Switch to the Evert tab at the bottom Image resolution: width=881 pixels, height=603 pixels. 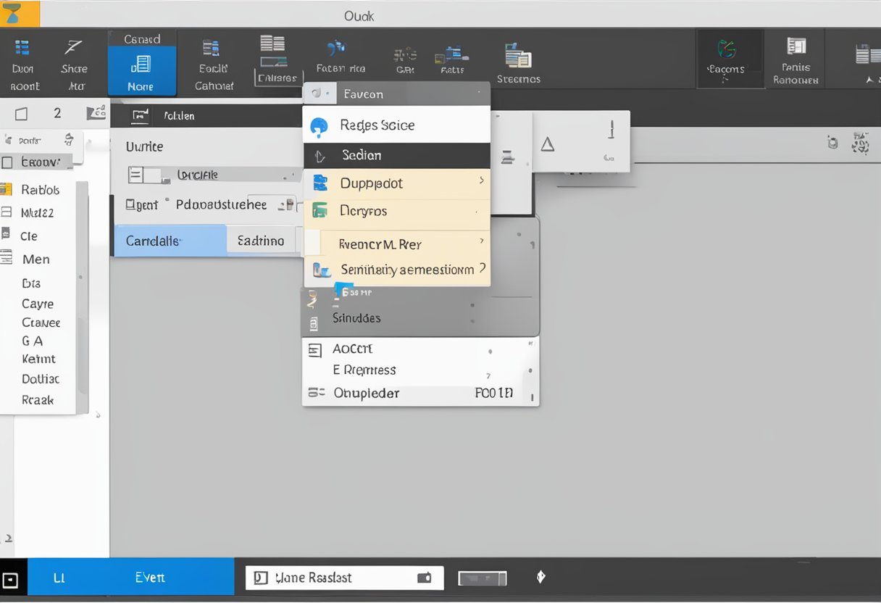click(150, 577)
